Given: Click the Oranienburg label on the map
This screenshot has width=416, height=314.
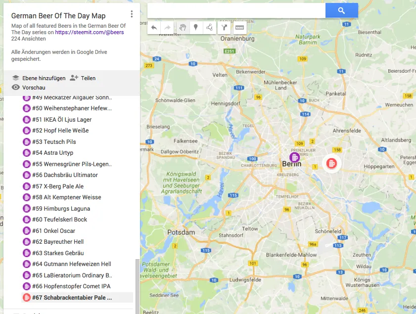Looking at the screenshot, I should pyautogui.click(x=237, y=39).
